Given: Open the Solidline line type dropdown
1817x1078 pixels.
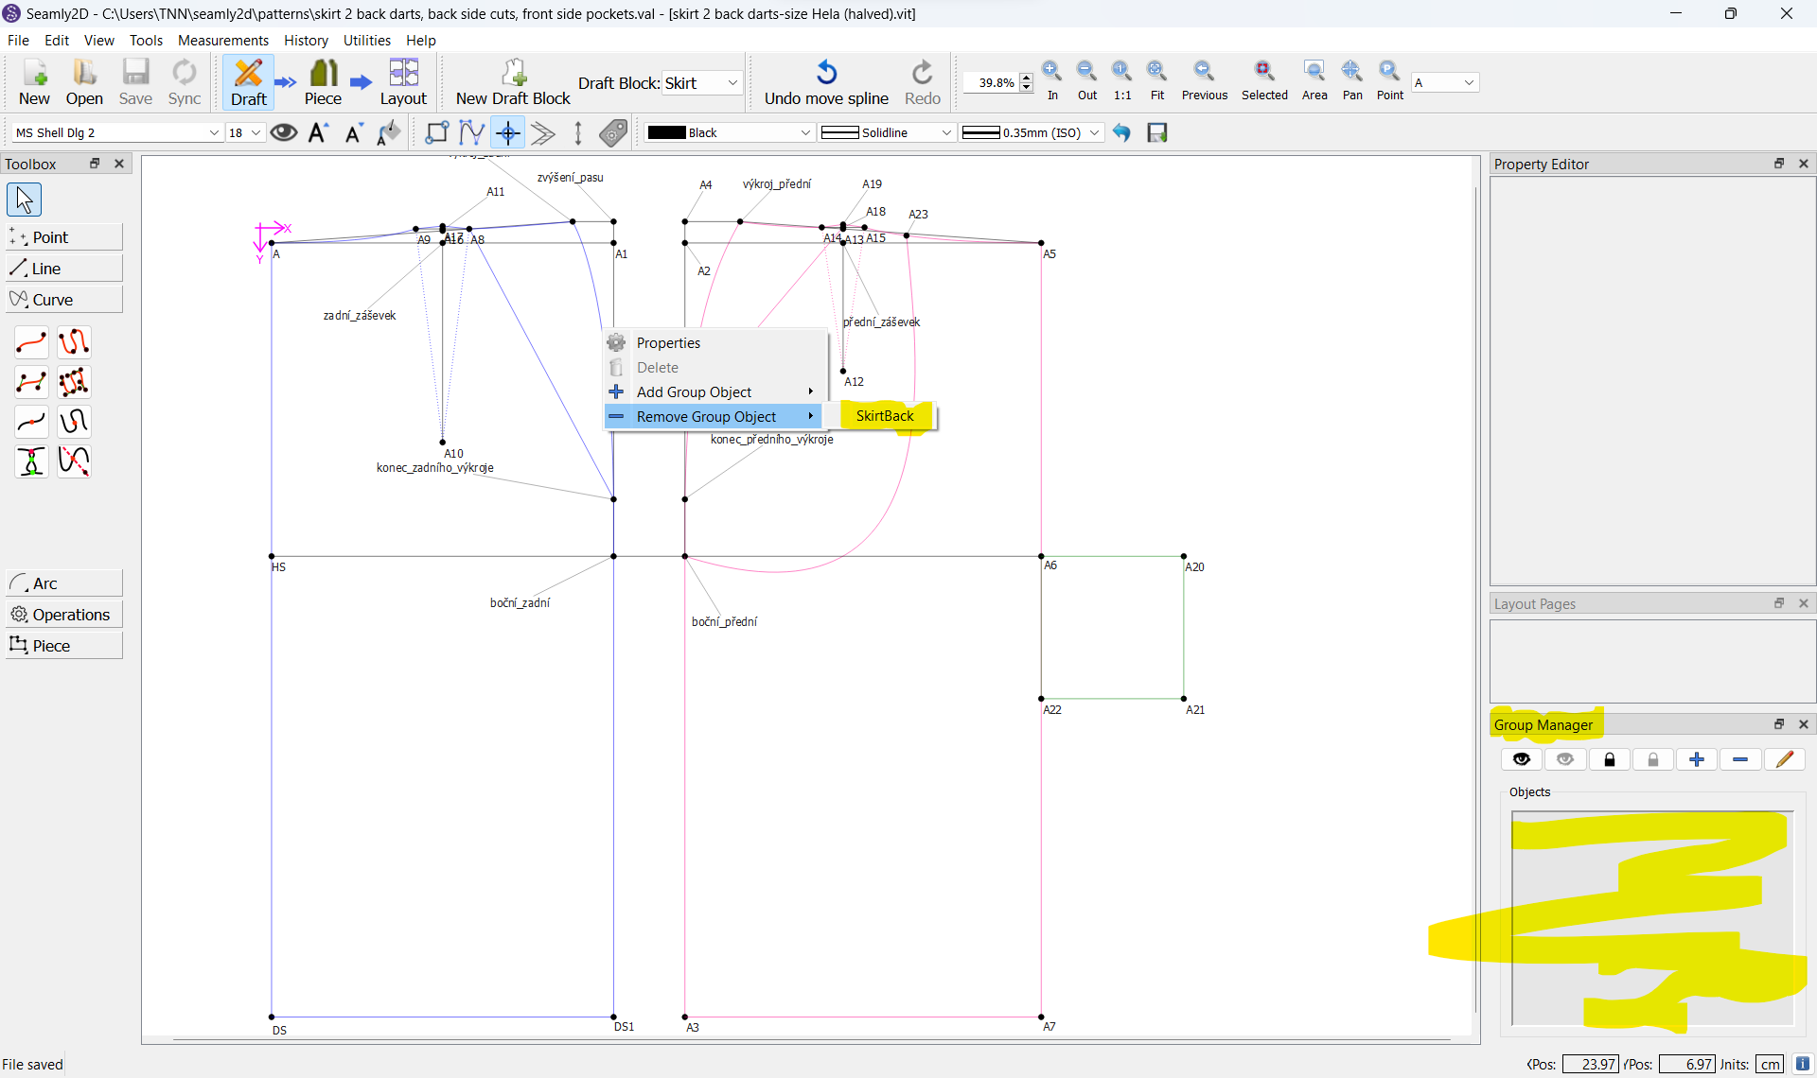Looking at the screenshot, I should click(887, 132).
